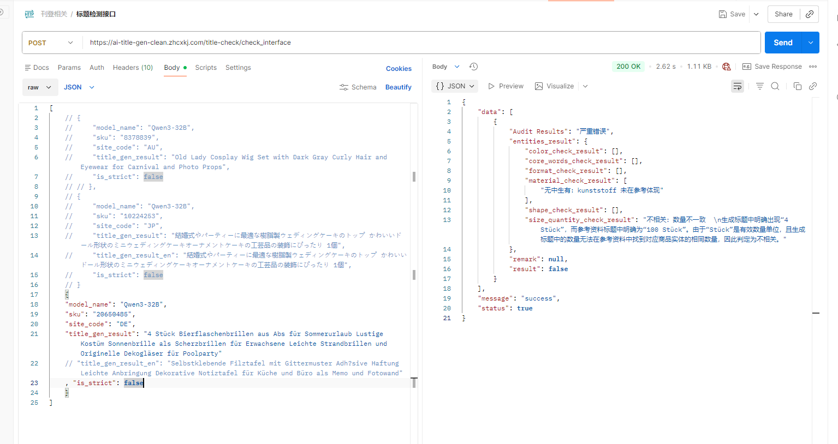Open the Save options dropdown arrow
The width and height of the screenshot is (838, 444).
756,14
